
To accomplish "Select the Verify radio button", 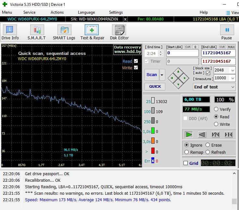I will [216, 109].
